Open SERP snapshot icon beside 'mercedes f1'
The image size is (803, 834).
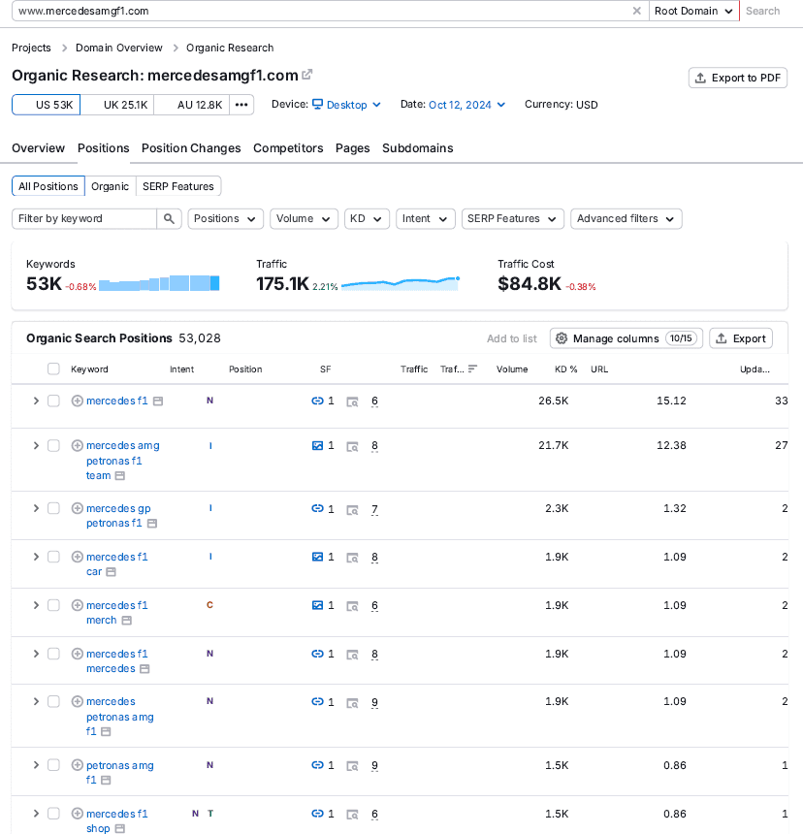pyautogui.click(x=158, y=401)
